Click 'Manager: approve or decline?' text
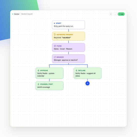This screenshot has height=137, width=137. [66, 60]
